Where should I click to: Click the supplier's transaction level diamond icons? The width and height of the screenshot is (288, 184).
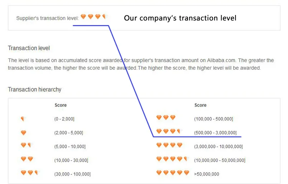[x=93, y=17]
